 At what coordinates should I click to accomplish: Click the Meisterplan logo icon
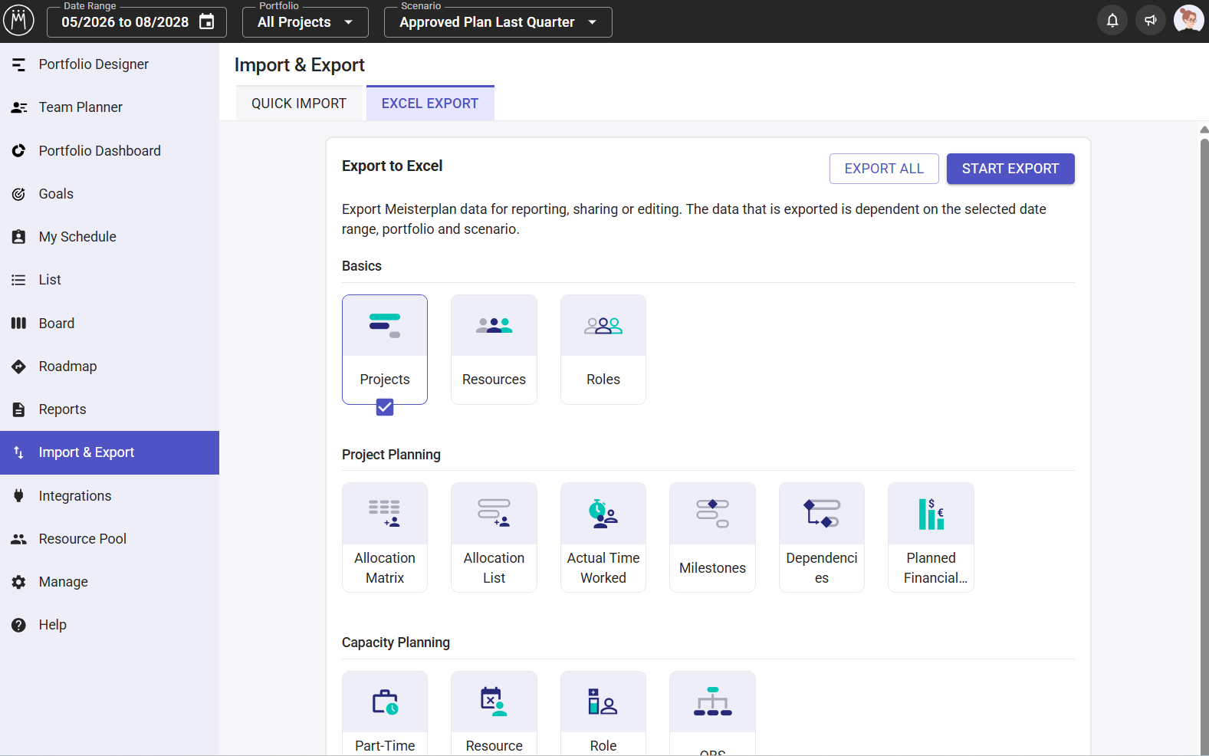19,21
